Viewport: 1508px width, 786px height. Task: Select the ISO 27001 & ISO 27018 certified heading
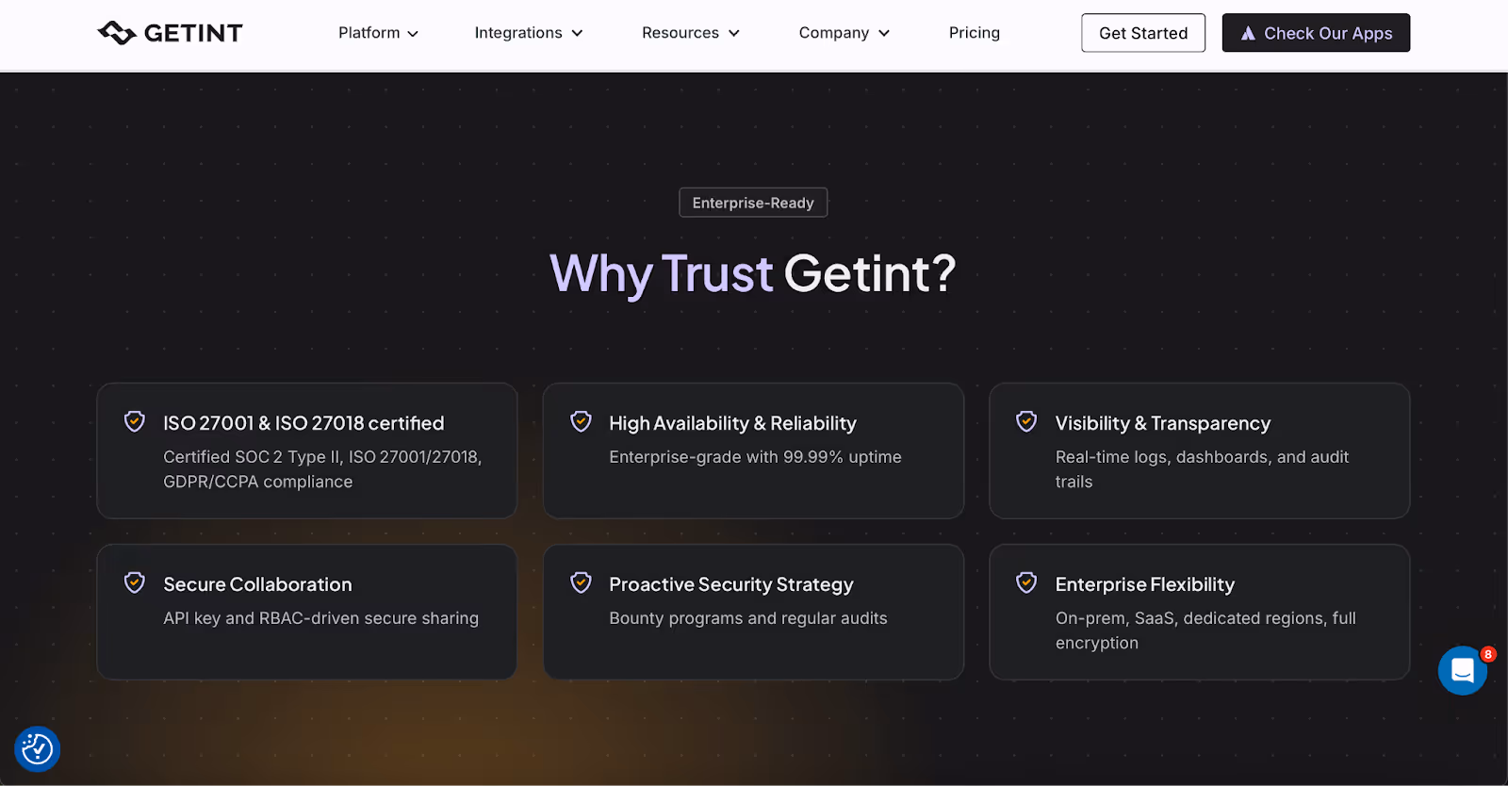point(303,423)
